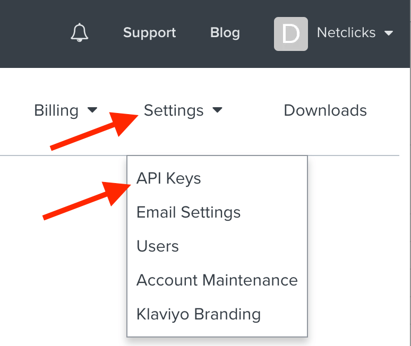Expand the Netclicks account arrow

pos(389,33)
